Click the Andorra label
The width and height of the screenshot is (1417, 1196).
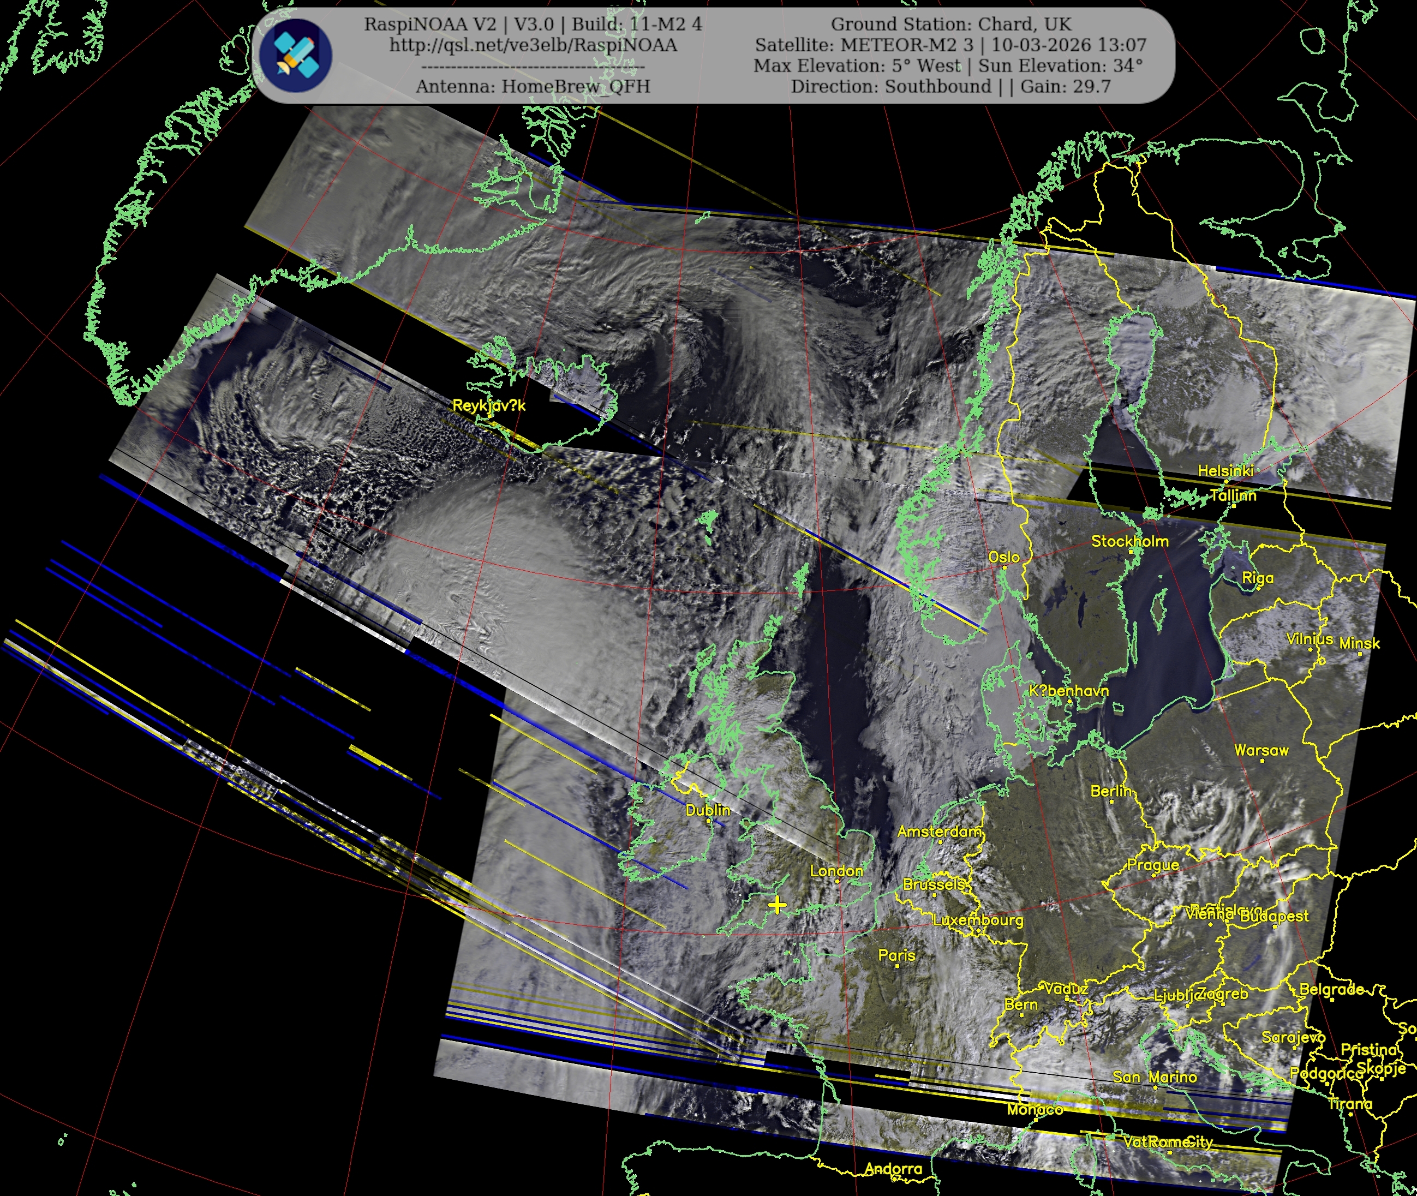click(x=893, y=1168)
